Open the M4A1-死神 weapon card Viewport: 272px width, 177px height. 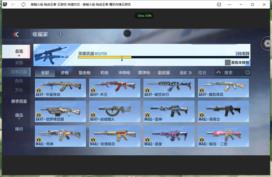pyautogui.click(x=60, y=136)
